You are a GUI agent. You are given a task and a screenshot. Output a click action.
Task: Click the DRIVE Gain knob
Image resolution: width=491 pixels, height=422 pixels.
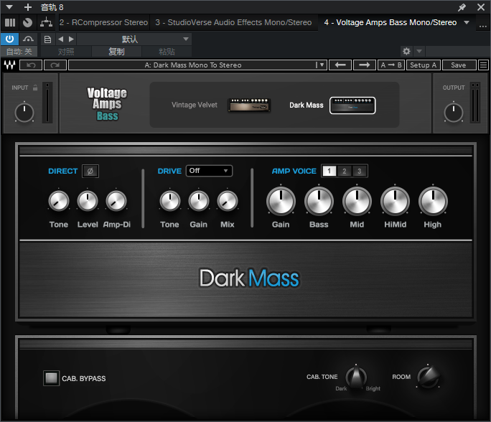[x=199, y=201]
